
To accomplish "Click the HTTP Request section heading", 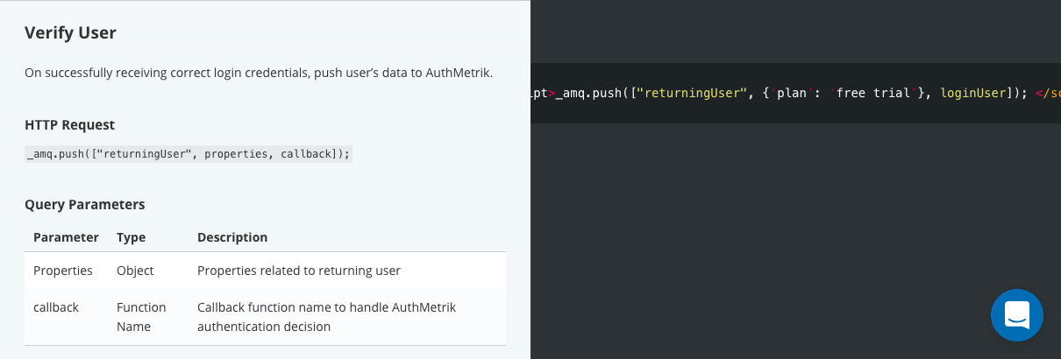I will [x=69, y=125].
